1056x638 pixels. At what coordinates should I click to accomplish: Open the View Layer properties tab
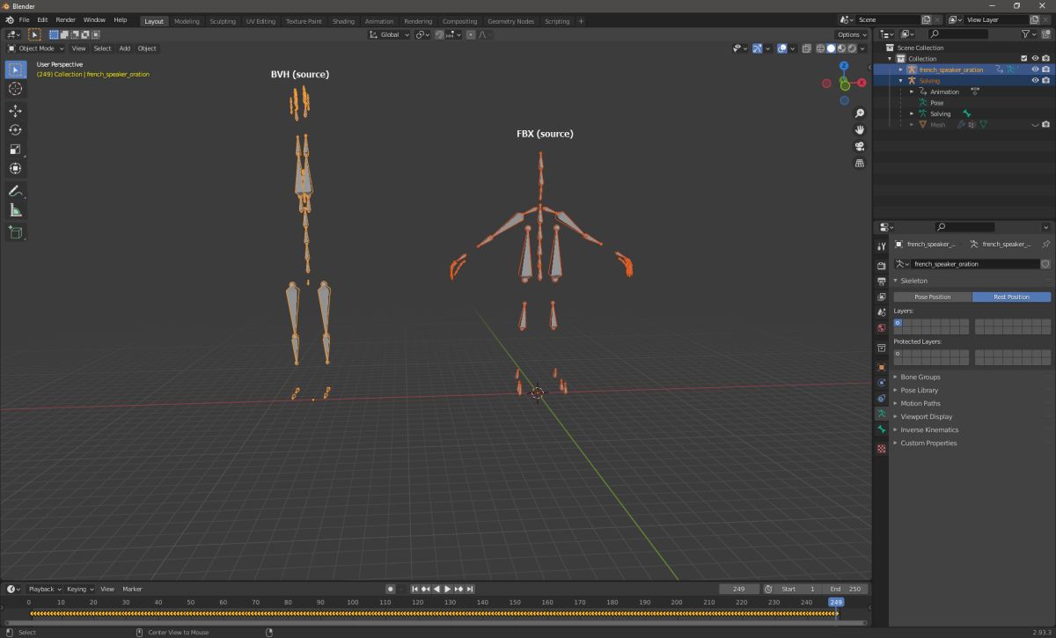[x=881, y=297]
